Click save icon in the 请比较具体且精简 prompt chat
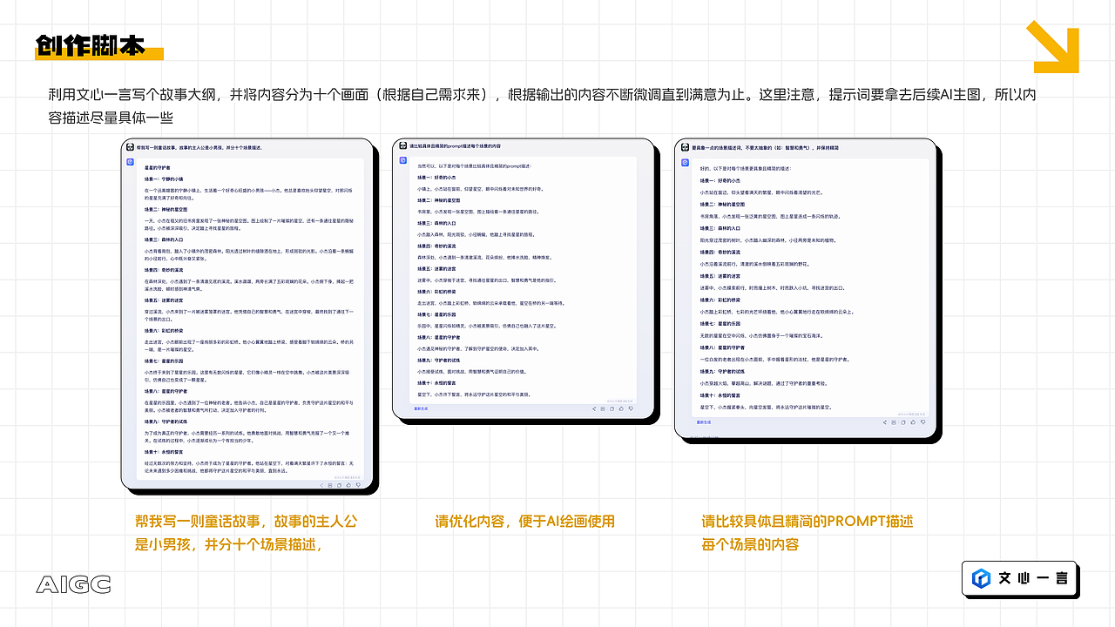 click(x=603, y=408)
